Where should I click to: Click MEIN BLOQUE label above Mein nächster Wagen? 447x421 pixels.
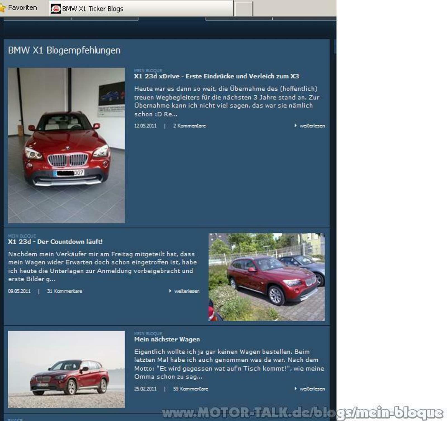pos(148,334)
